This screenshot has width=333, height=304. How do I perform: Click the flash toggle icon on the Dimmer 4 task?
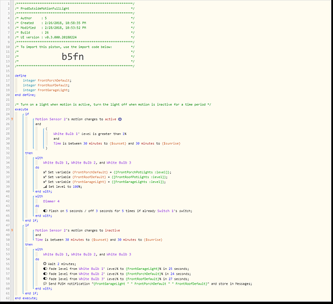(x=45, y=211)
